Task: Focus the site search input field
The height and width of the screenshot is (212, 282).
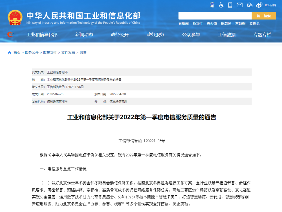Action: click(x=215, y=16)
